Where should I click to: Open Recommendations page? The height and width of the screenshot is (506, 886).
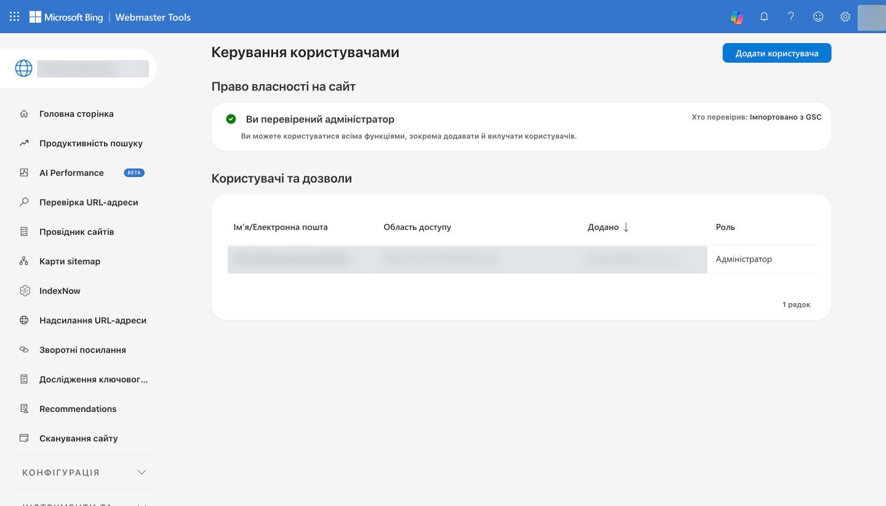pos(78,409)
